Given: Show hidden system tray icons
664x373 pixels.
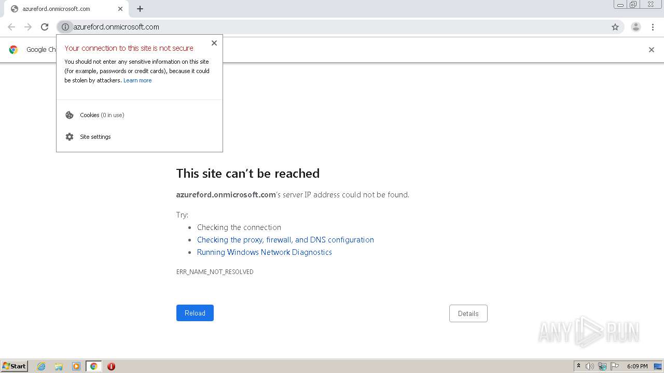Looking at the screenshot, I should click(x=578, y=366).
